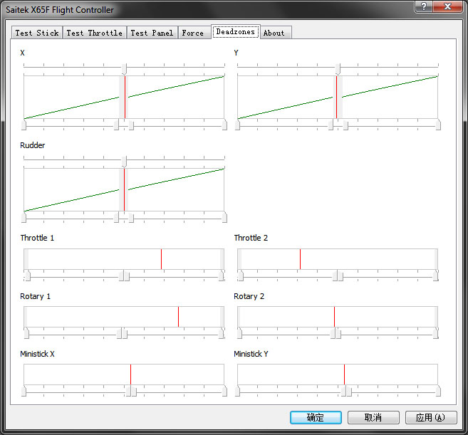Click Y axis top center slider thumb
The image size is (468, 435).
338,69
